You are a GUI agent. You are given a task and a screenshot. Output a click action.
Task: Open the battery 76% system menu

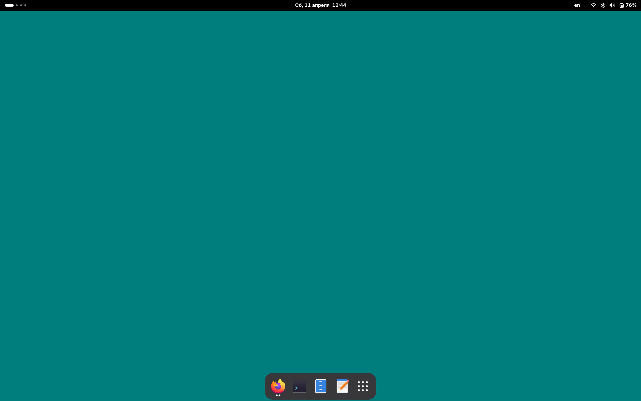point(631,5)
